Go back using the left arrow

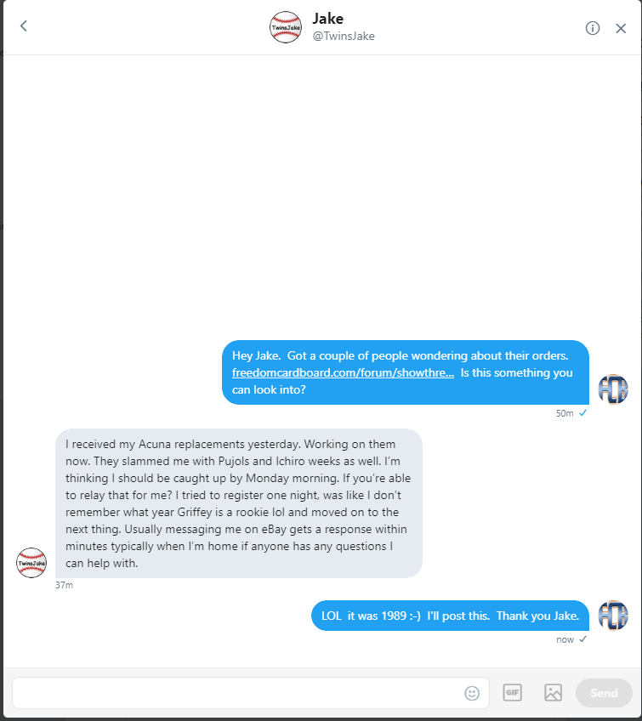coord(24,26)
